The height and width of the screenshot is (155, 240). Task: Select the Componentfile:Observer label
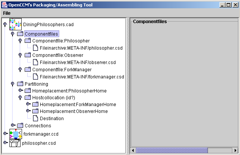click(x=58, y=55)
